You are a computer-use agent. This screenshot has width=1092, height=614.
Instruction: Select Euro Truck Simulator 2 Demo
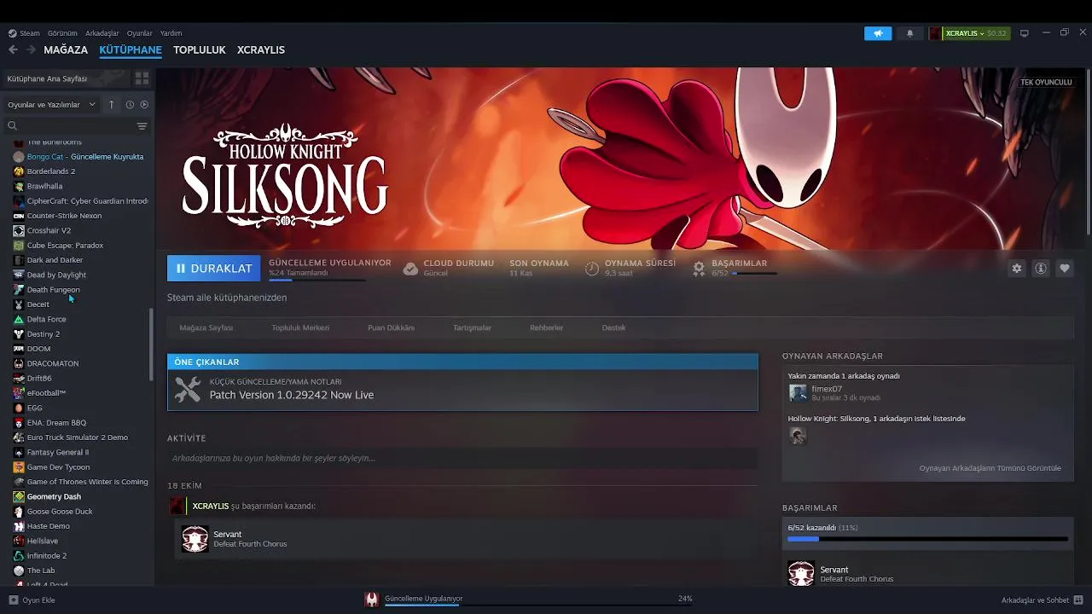77,437
